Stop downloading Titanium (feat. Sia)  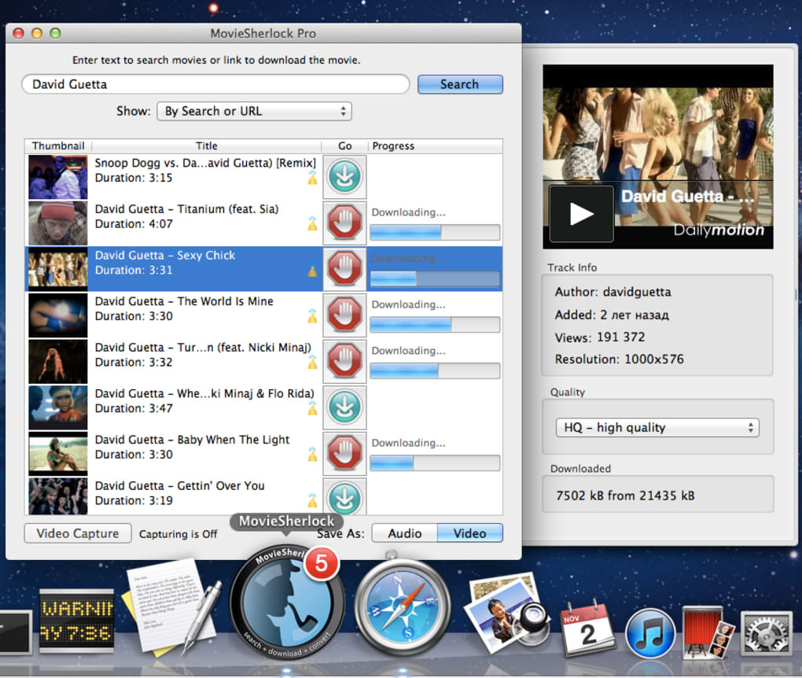(x=344, y=223)
